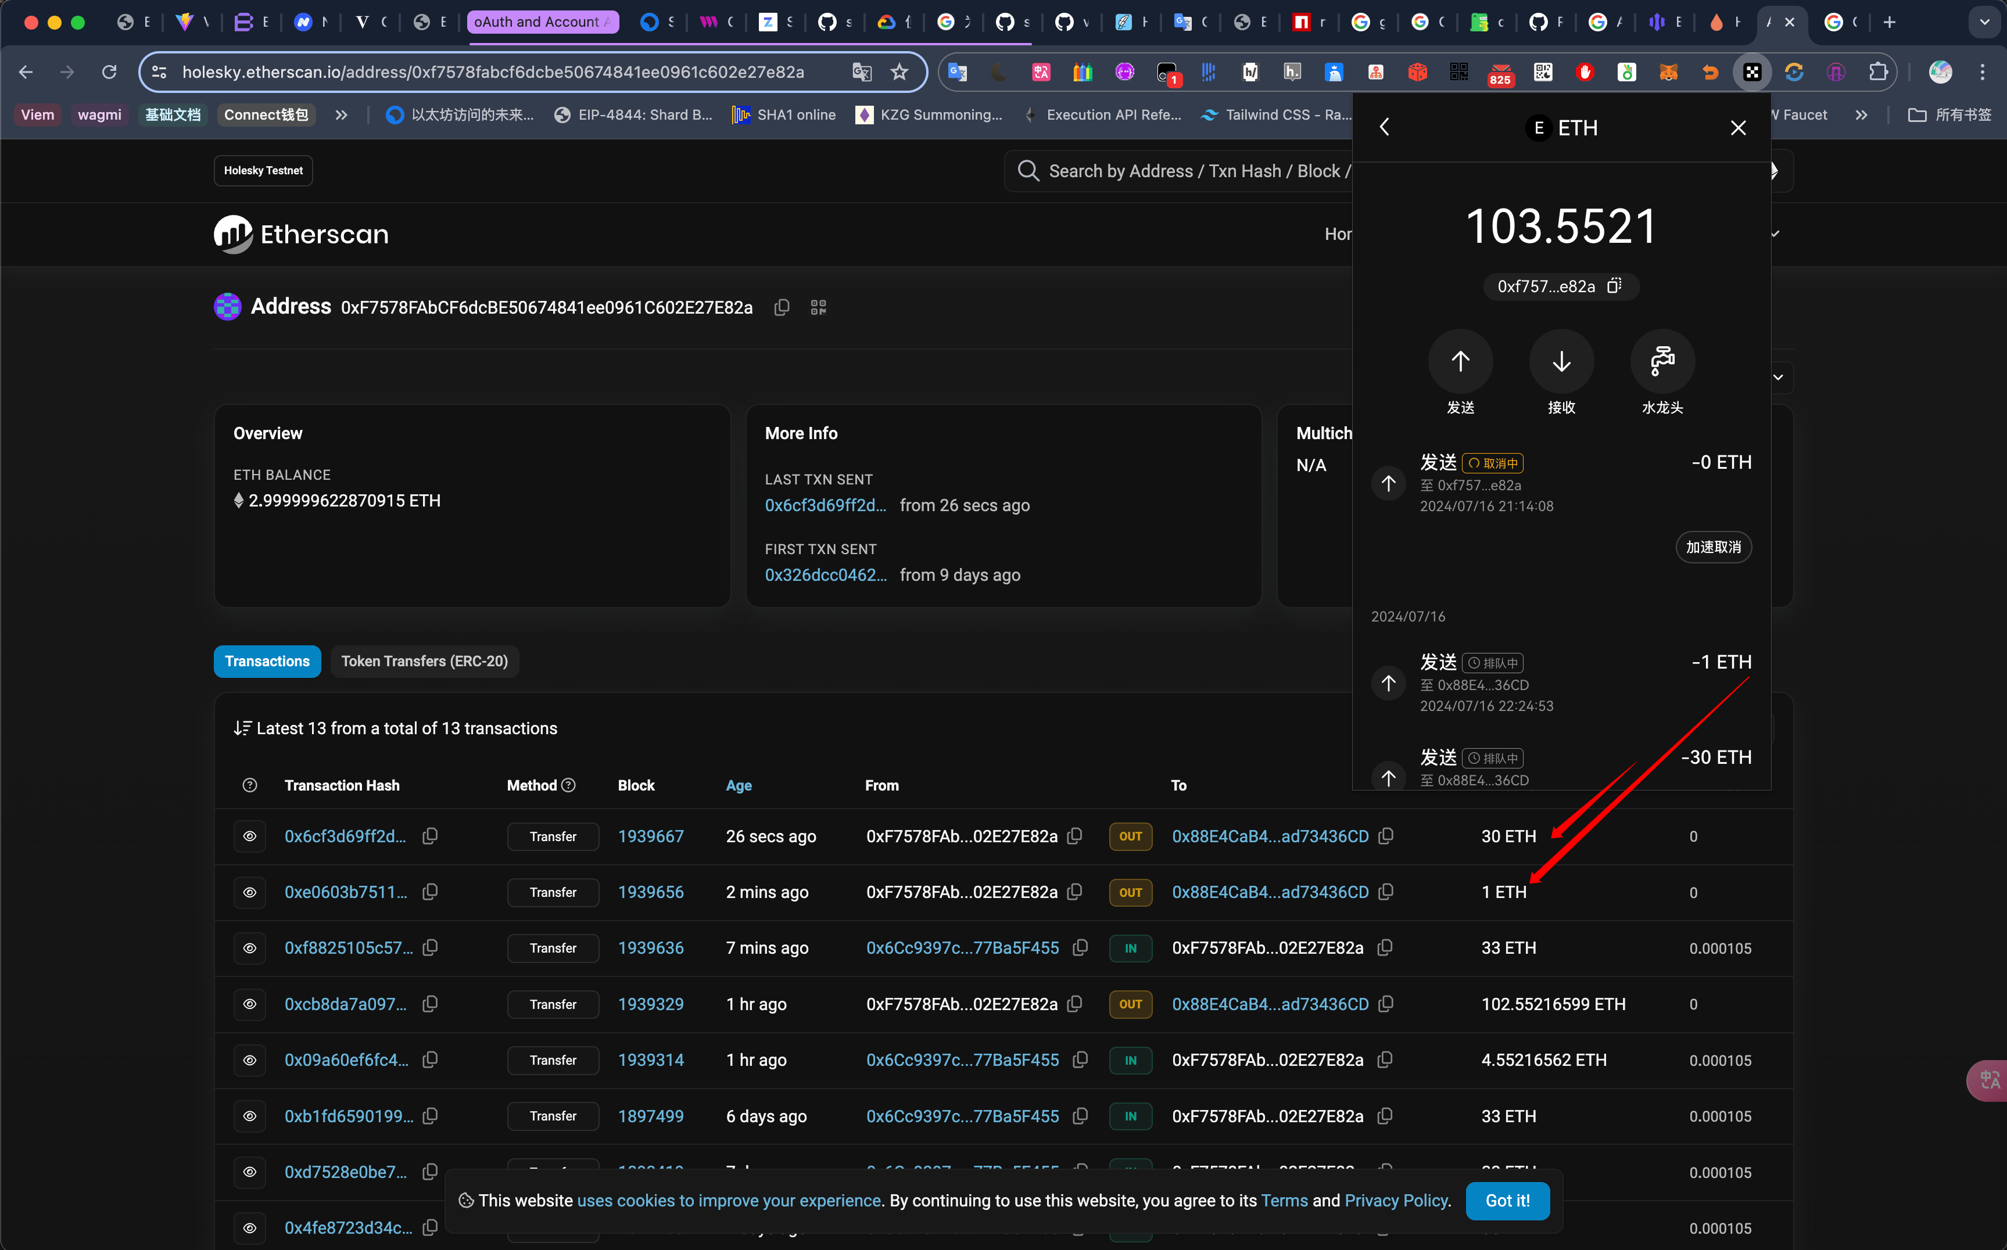
Task: Open browser Extensions puzzle menu
Action: click(x=1877, y=72)
